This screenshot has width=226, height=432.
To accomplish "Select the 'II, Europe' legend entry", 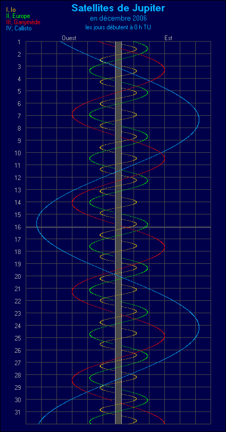I will (x=18, y=16).
